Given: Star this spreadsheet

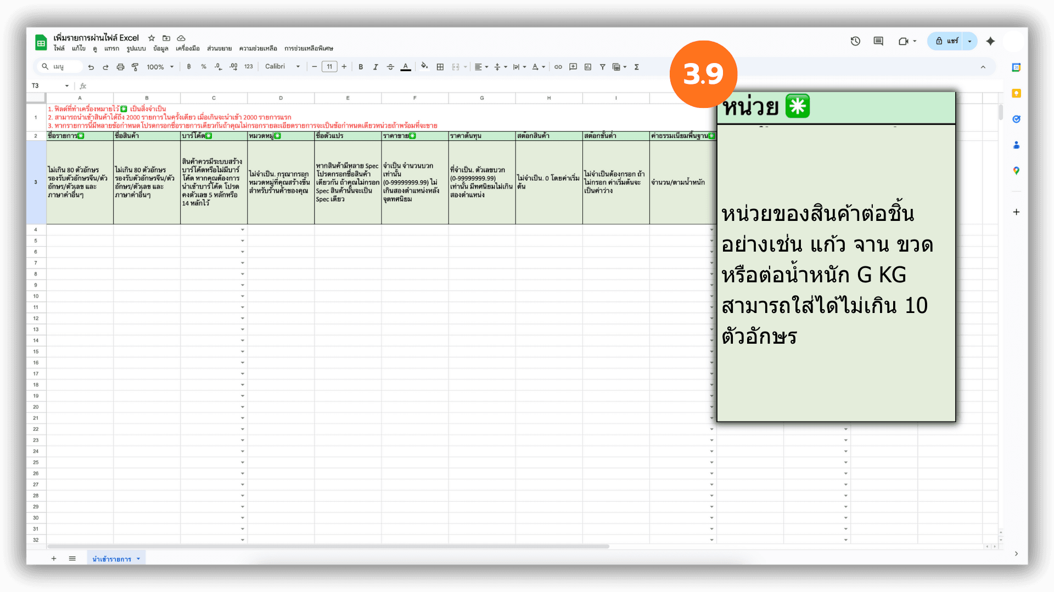Looking at the screenshot, I should (152, 38).
